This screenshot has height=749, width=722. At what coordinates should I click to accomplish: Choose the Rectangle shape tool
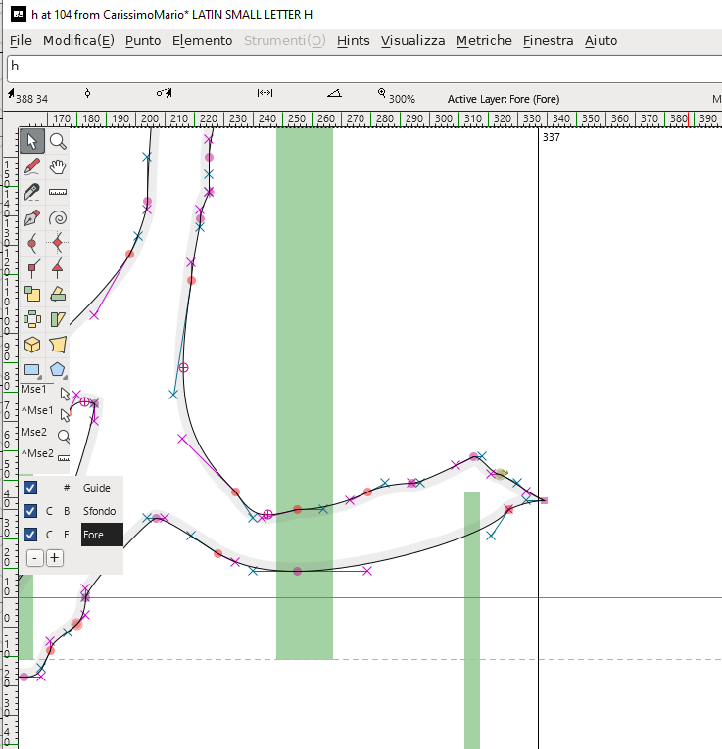click(x=32, y=370)
